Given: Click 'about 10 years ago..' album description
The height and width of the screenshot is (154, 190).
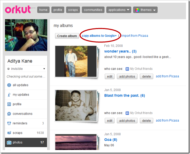Looking at the screenshot, I should pos(138,57).
